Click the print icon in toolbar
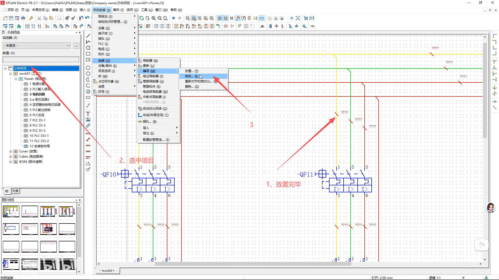This screenshot has height=280, width=499. [23, 18]
